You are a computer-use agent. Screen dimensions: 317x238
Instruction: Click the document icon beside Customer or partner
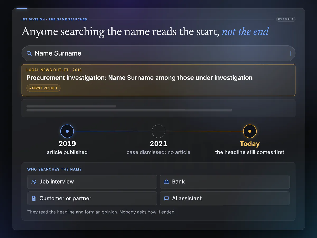click(x=34, y=198)
